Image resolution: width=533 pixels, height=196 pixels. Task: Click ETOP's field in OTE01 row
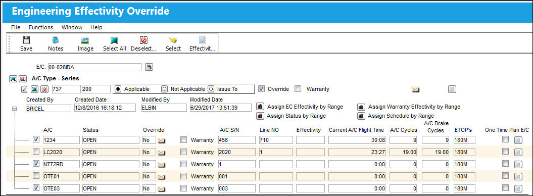click(464, 177)
